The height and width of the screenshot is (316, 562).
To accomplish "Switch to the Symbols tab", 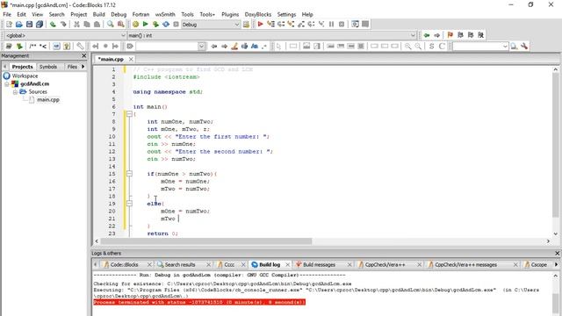I will pos(48,67).
